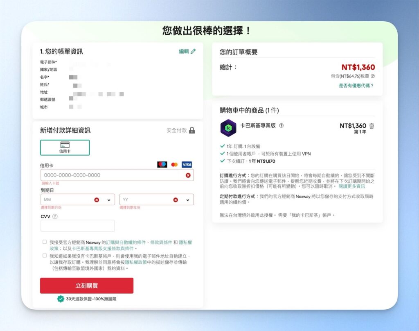The height and width of the screenshot is (331, 419).
Task: Open the 條款與條件 link
Action: pos(161,243)
